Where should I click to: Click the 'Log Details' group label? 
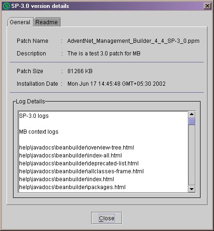click(x=30, y=102)
